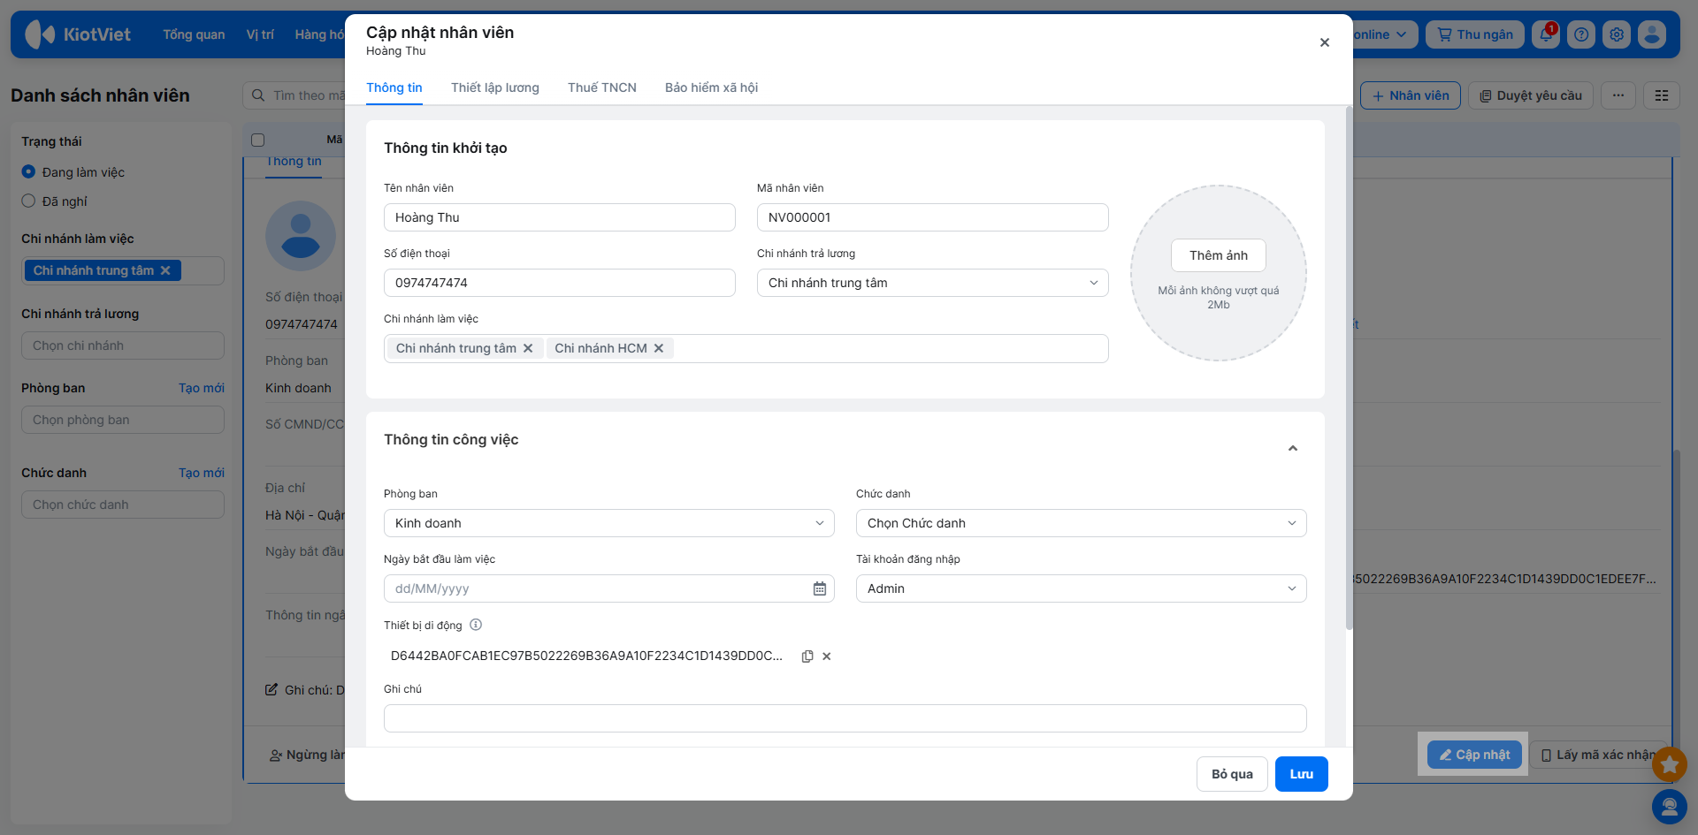
Task: Remove Chi nhánh trung tâm tag in dialog
Action: [528, 348]
